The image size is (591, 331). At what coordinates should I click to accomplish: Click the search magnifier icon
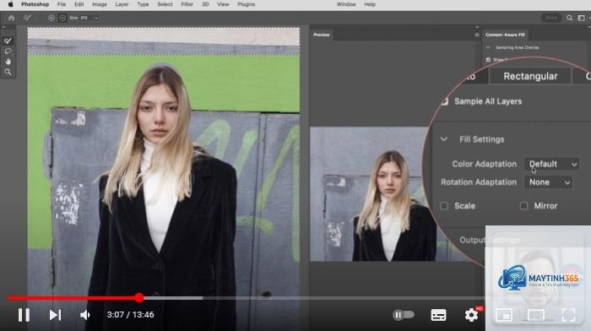[570, 18]
